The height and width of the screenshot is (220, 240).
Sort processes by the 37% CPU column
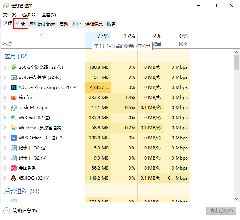pos(124,40)
